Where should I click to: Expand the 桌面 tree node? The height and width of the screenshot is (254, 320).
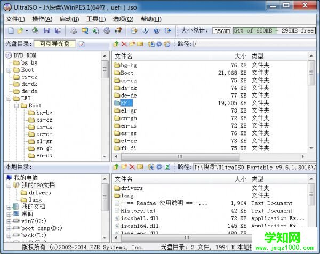(9, 214)
